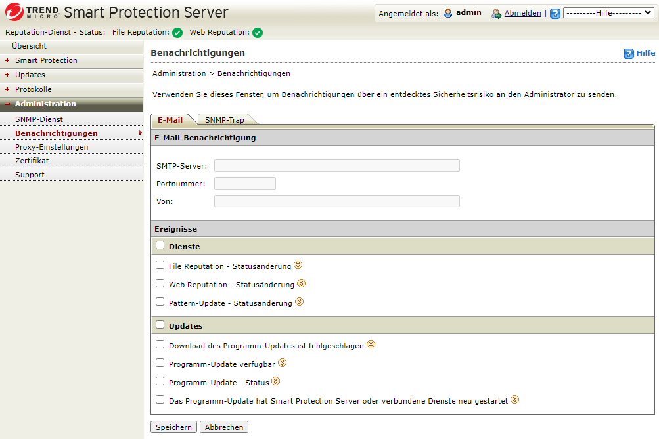Screen dimensions: 659x439
Task: Click the Web Reputation green status checkmark
Action: click(258, 33)
